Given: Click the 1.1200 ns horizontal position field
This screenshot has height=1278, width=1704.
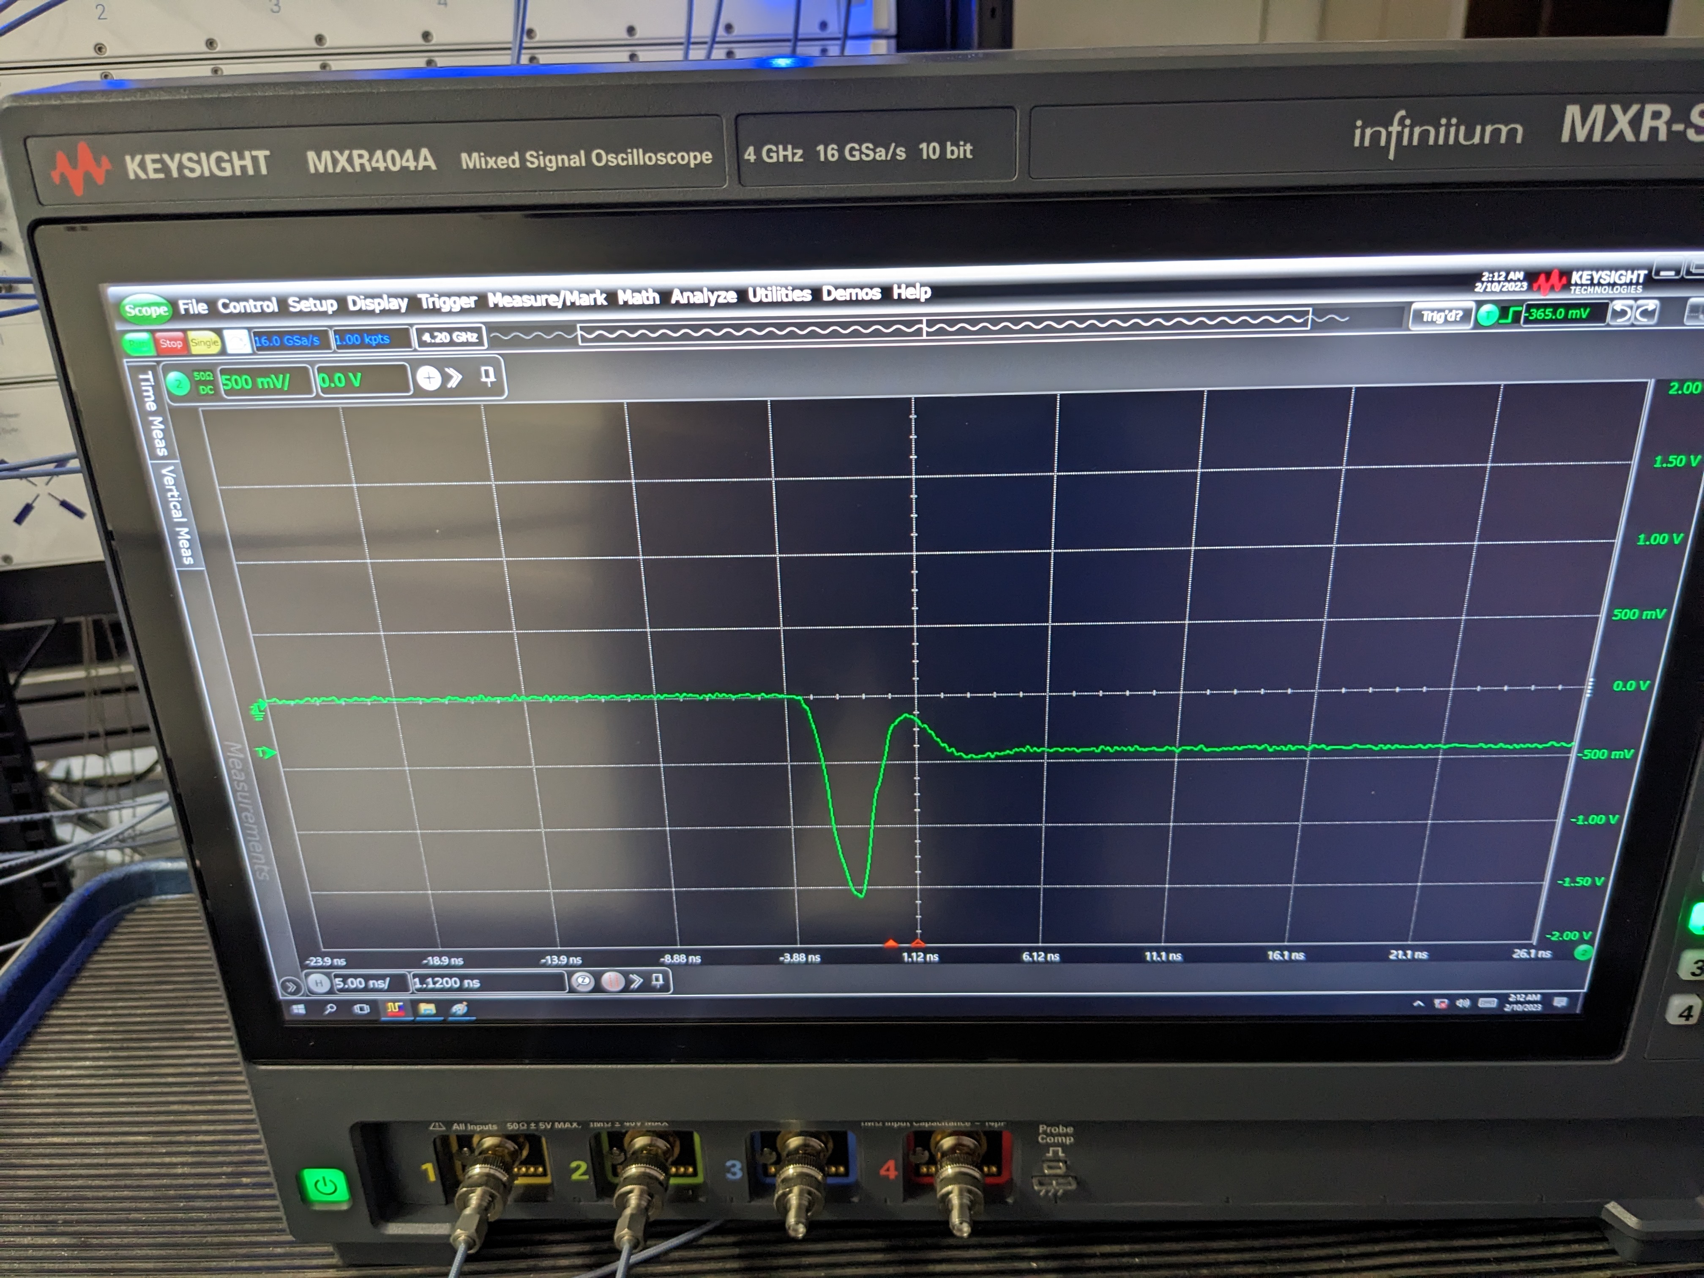Looking at the screenshot, I should pyautogui.click(x=489, y=982).
